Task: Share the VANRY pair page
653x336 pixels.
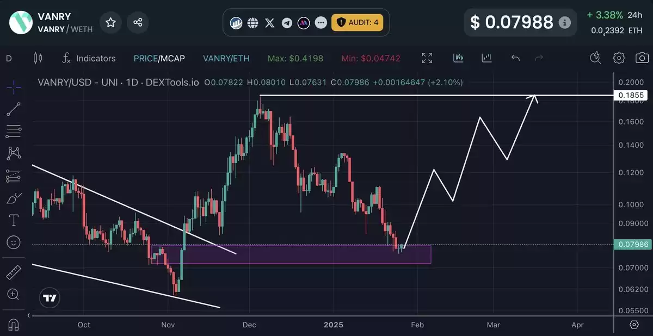Action: [138, 22]
